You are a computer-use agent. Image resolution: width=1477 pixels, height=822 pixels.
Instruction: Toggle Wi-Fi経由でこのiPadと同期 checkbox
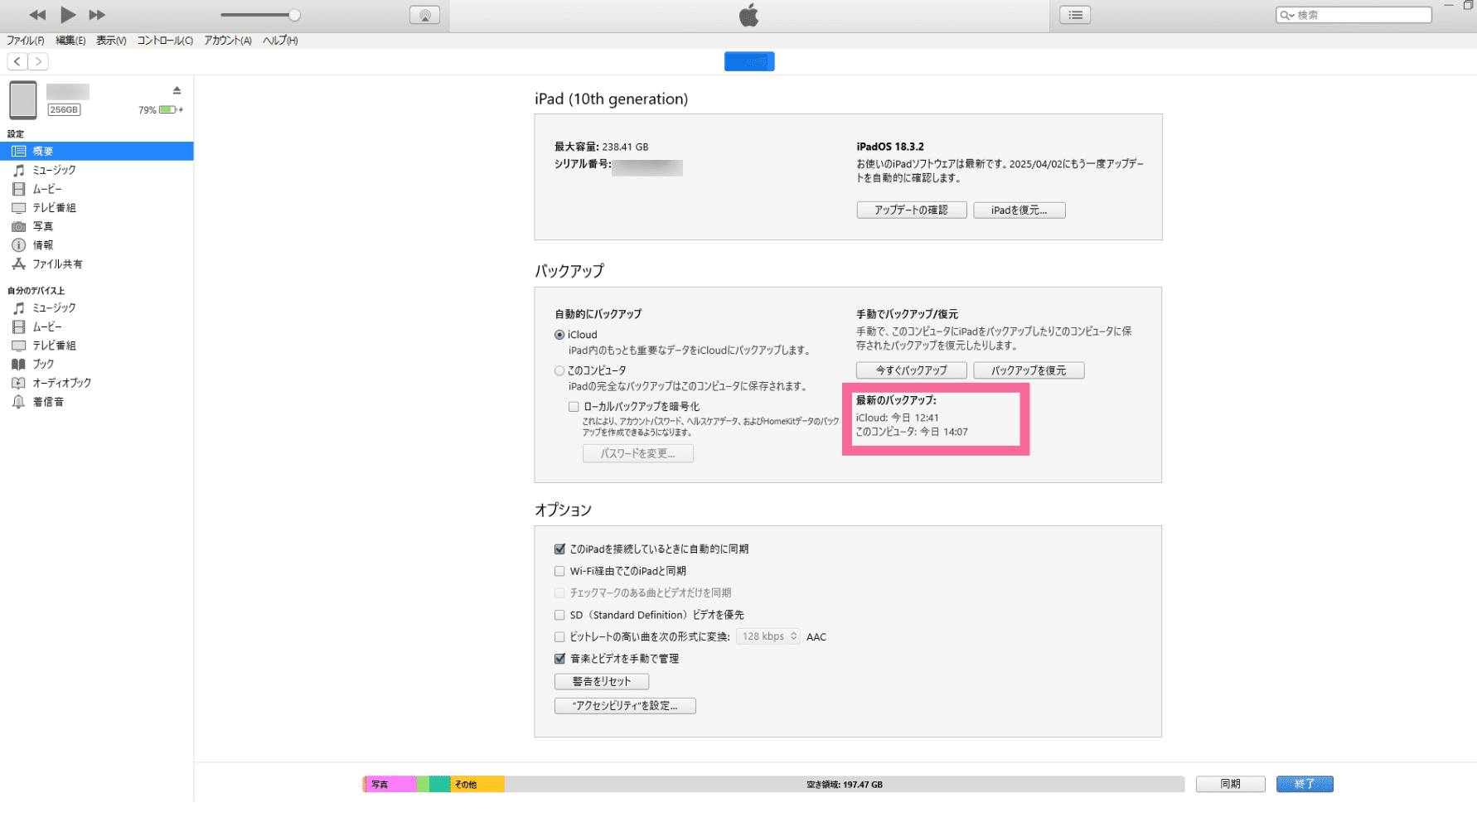coord(559,571)
